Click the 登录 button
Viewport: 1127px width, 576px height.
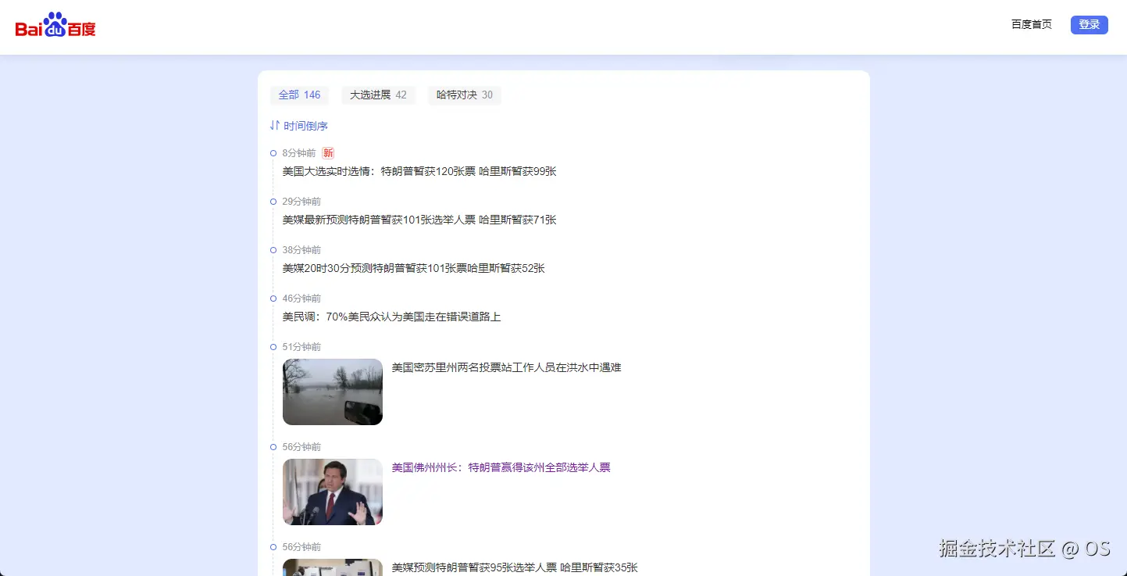[1089, 24]
